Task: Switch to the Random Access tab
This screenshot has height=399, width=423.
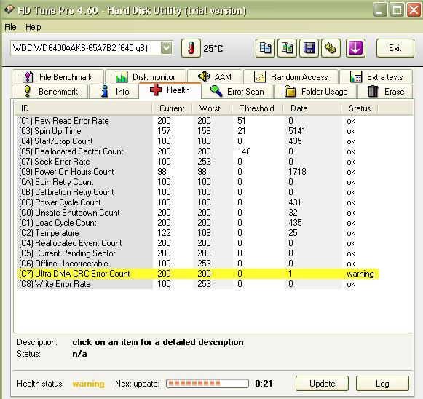Action: coord(290,77)
